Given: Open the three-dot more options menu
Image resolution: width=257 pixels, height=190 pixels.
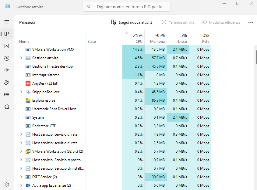Looking at the screenshot, I should (x=251, y=22).
